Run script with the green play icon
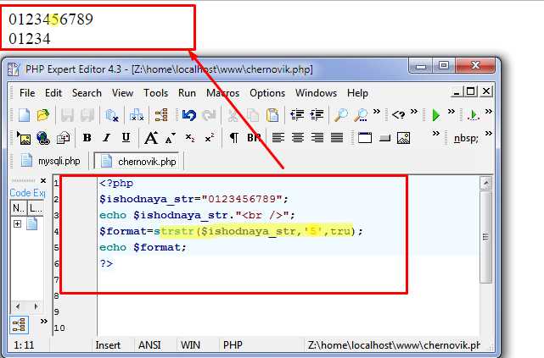The height and width of the screenshot is (358, 544). [x=435, y=115]
